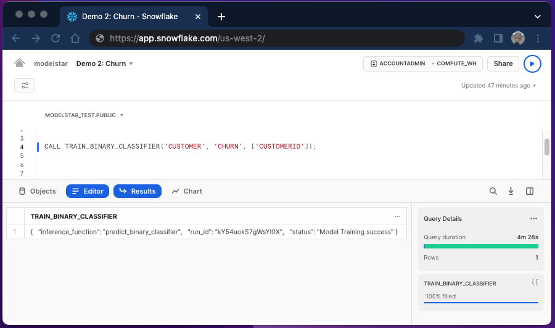Download the results with the download icon
This screenshot has width=555, height=328.
(511, 191)
